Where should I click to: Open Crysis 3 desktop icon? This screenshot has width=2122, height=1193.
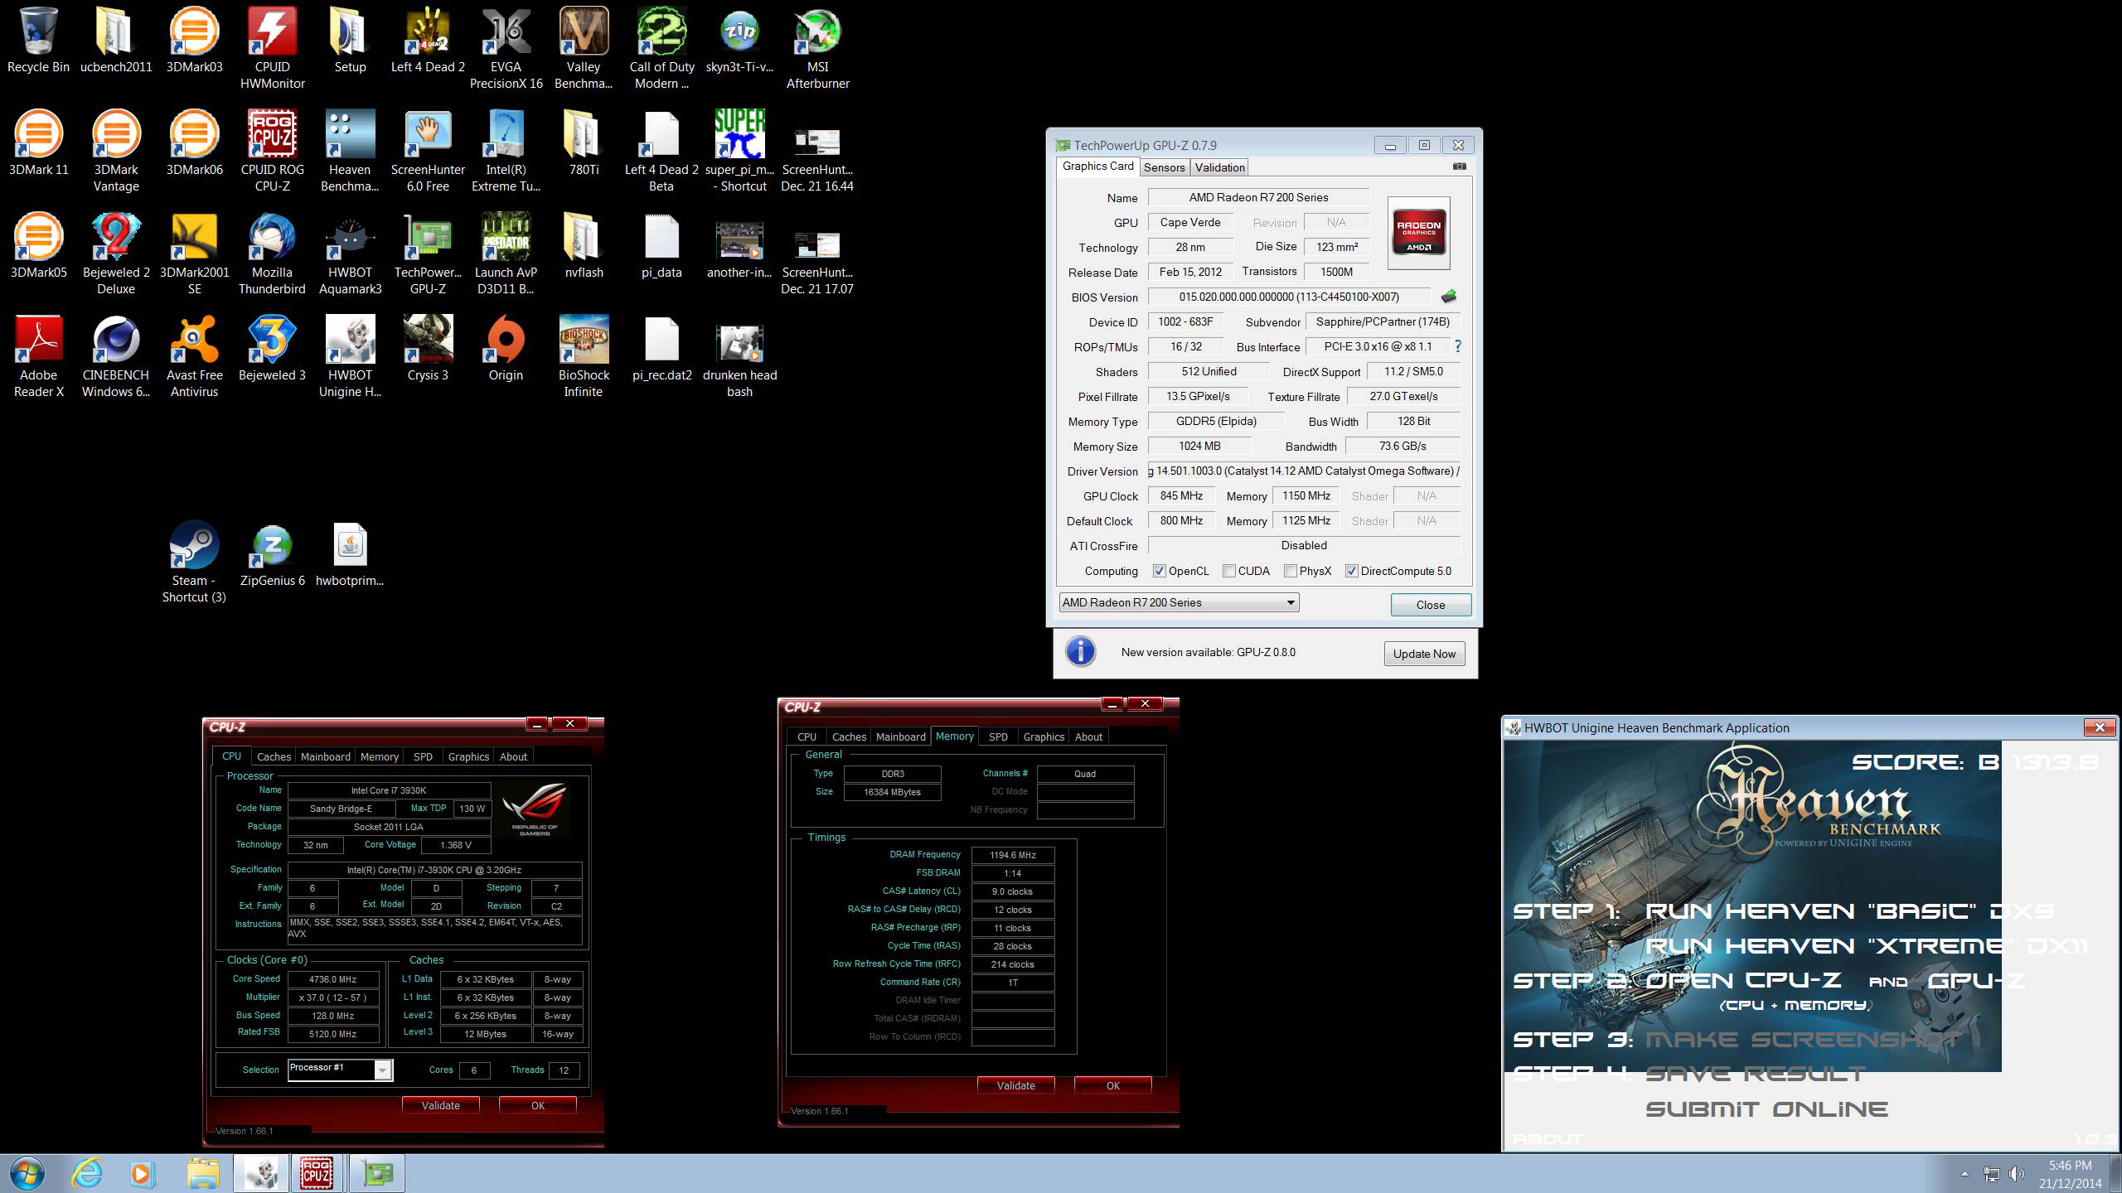pos(428,348)
